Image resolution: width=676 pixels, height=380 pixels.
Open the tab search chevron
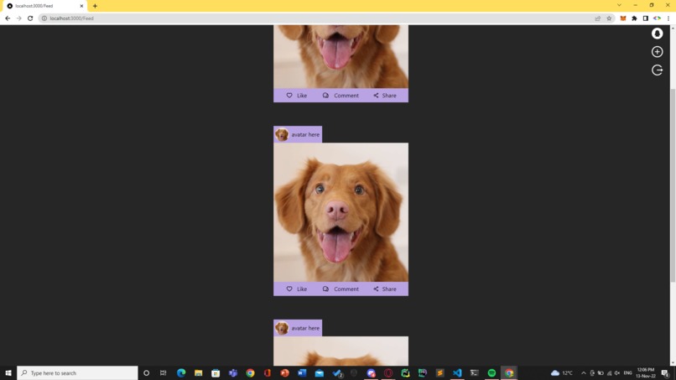click(x=619, y=5)
